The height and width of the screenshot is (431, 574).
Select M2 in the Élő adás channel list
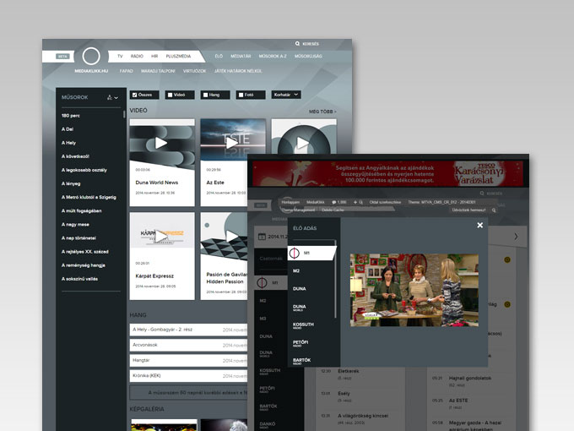coord(296,270)
